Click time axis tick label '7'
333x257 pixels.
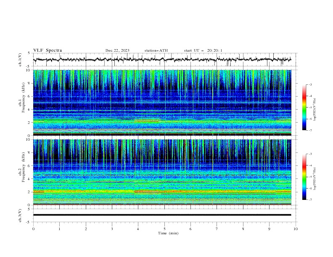(217, 229)
